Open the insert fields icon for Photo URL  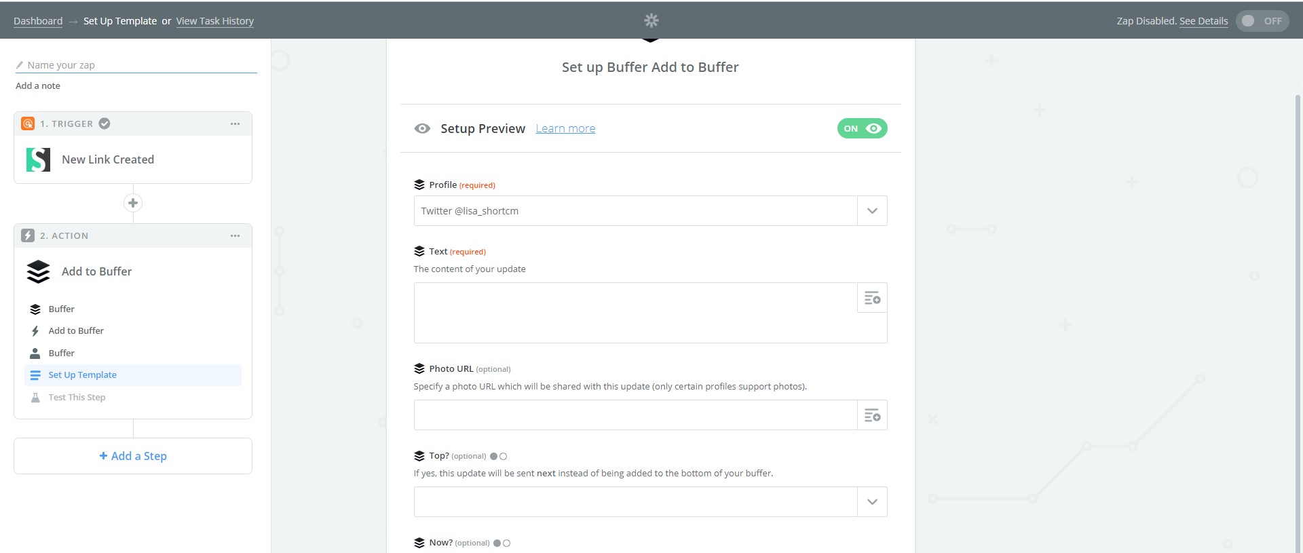tap(871, 415)
